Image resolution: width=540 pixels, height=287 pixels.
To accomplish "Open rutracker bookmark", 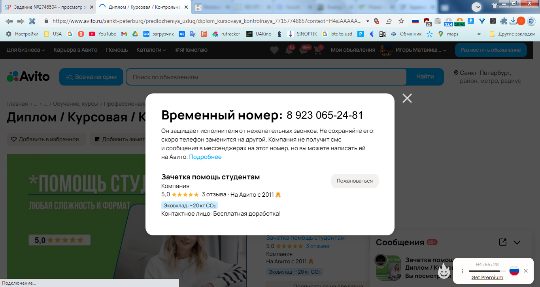I will 226,34.
